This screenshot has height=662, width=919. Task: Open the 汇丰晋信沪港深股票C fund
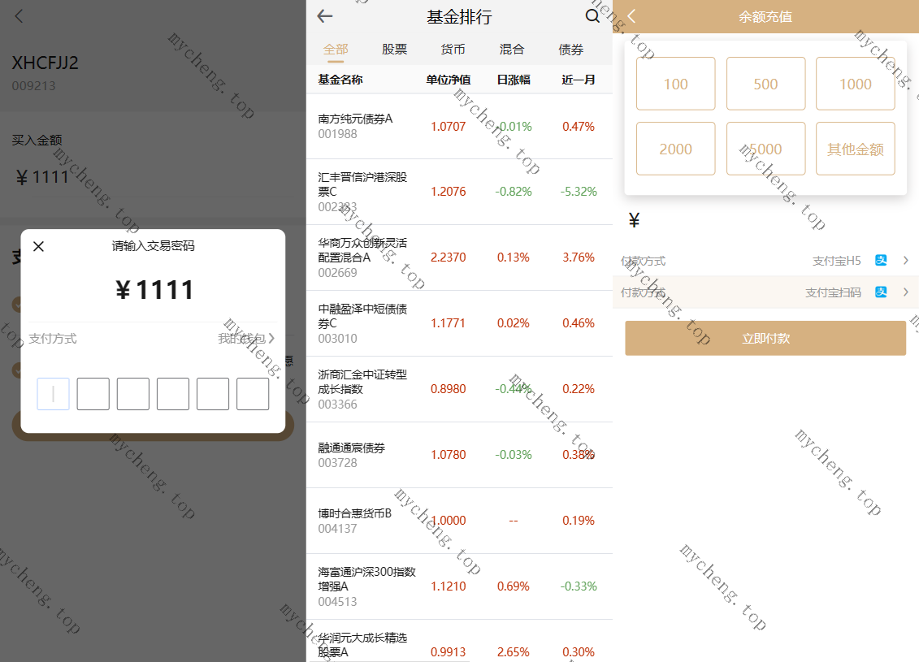coord(460,192)
